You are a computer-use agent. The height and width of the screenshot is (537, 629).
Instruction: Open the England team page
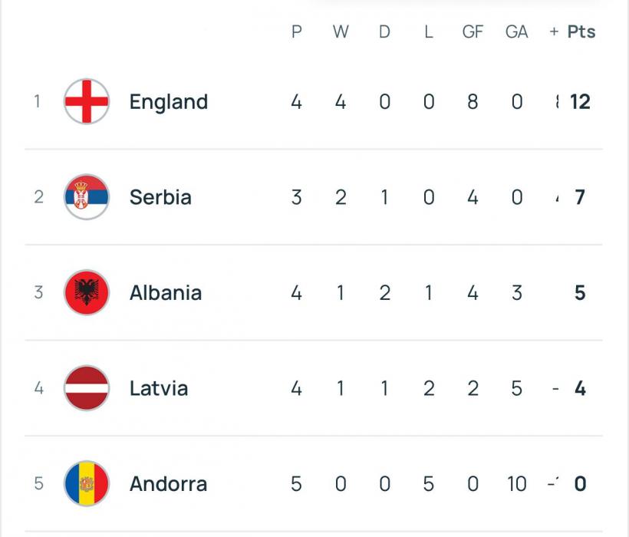[x=169, y=102]
